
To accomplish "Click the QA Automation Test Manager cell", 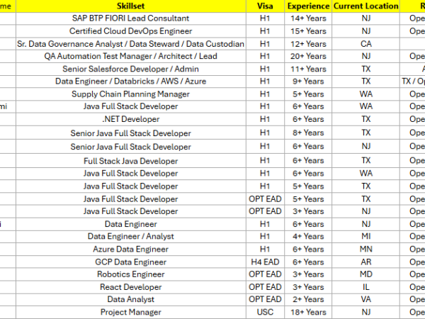I will [130, 57].
